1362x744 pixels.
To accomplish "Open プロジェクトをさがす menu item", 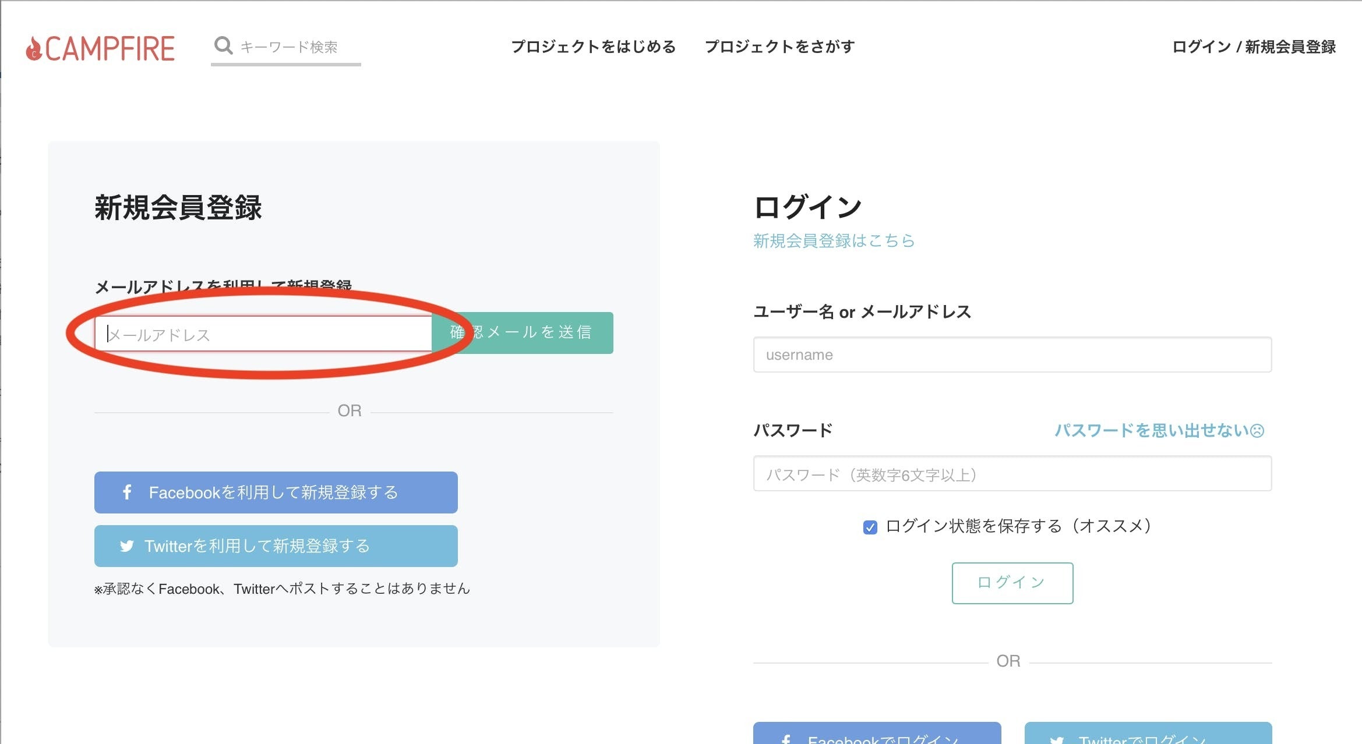I will pyautogui.click(x=779, y=47).
